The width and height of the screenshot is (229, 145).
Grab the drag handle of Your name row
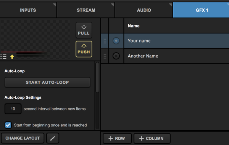[x=105, y=41]
